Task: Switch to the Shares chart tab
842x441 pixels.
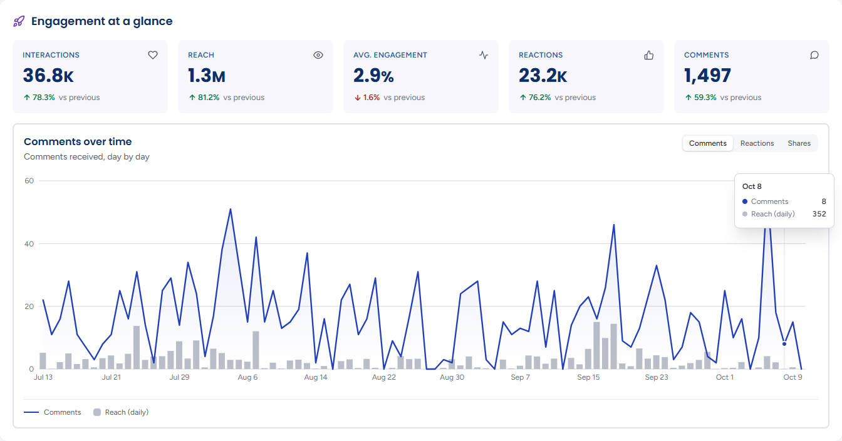Action: [x=799, y=143]
